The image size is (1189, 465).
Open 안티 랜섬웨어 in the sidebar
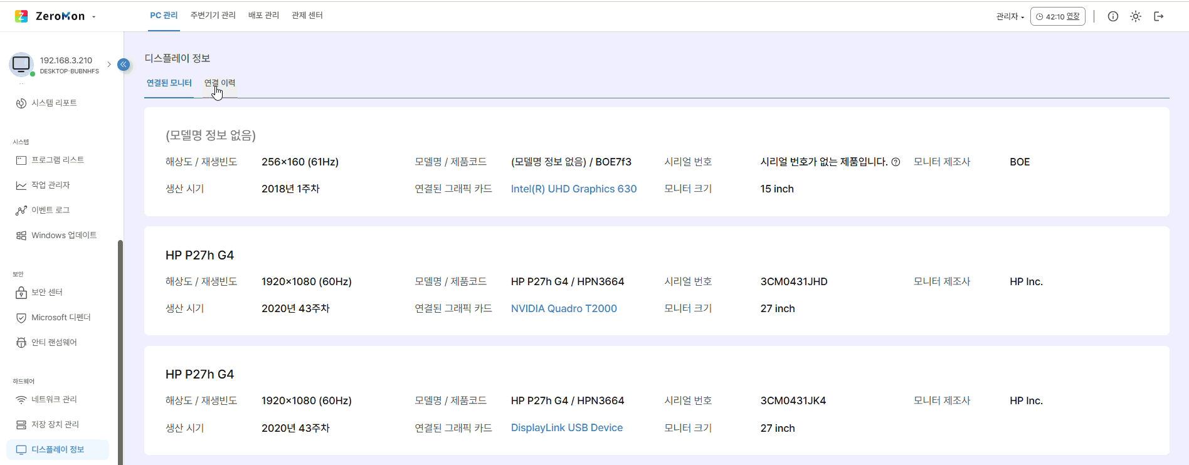[x=54, y=342]
